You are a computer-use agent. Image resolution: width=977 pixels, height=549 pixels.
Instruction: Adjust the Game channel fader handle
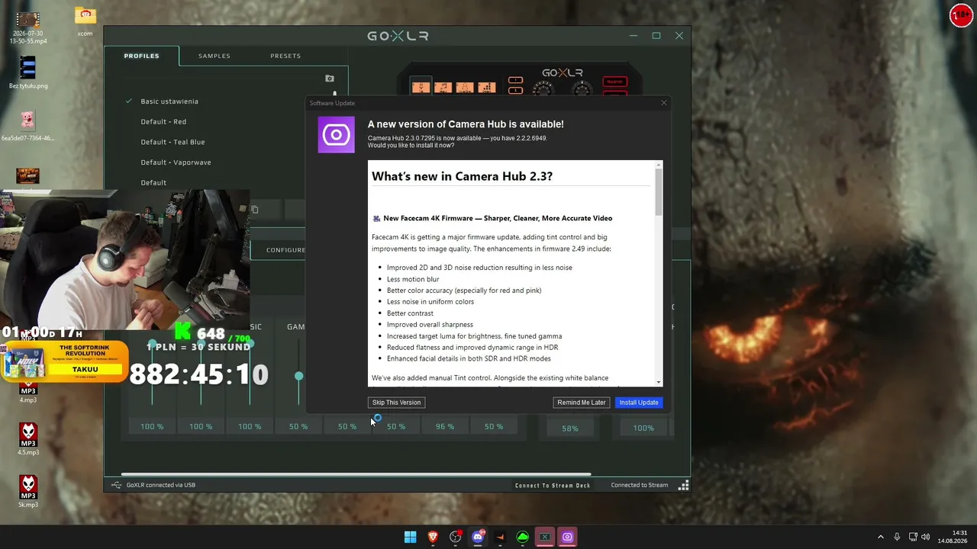[298, 376]
